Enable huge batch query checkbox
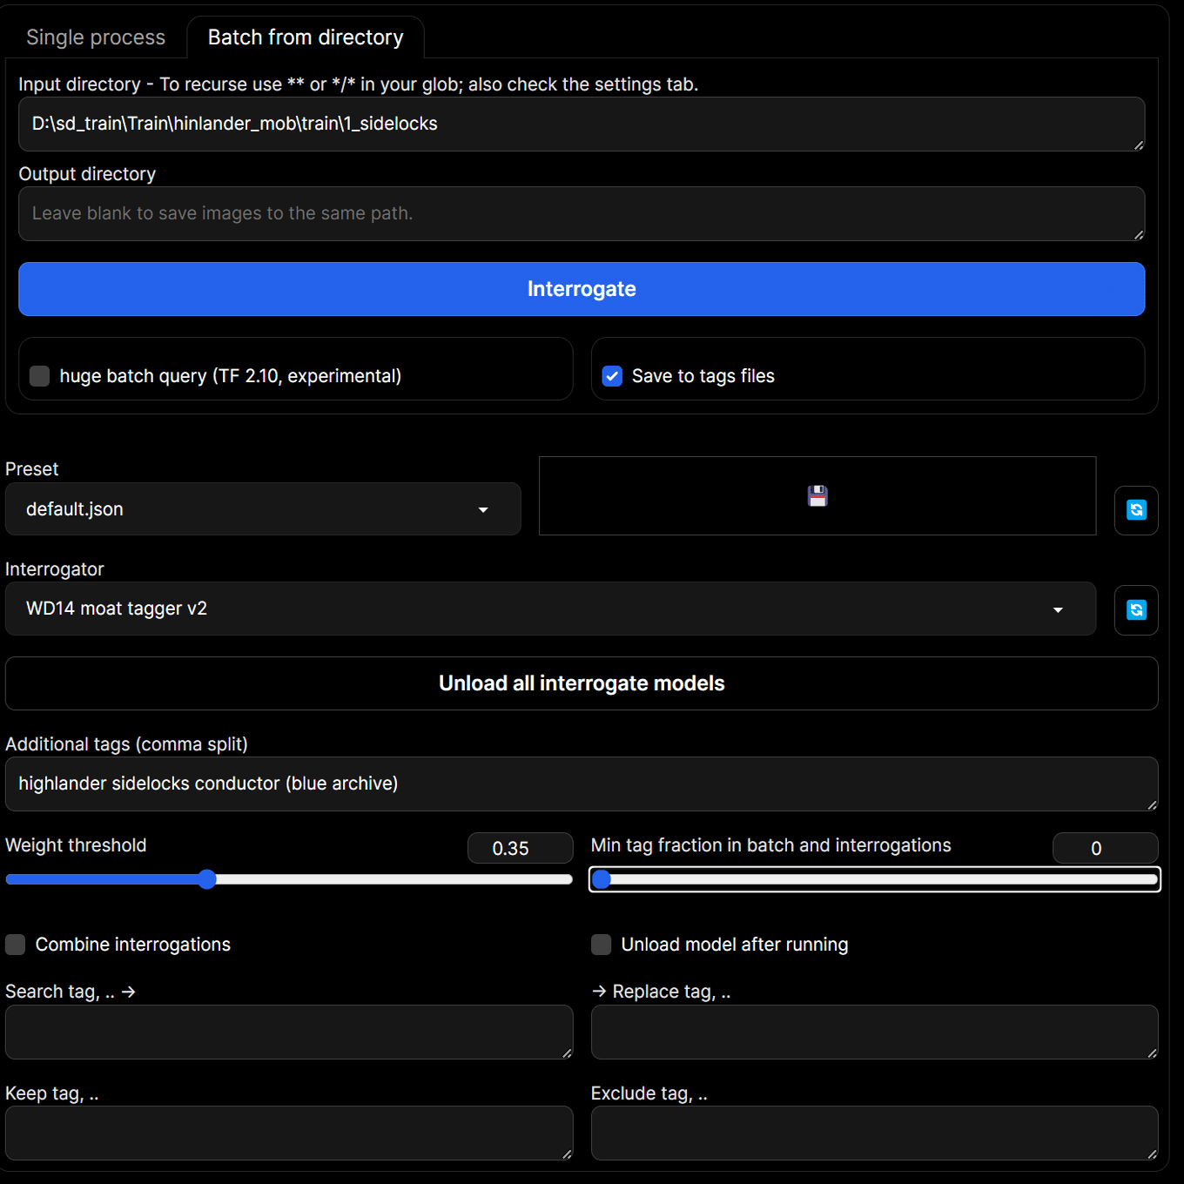The image size is (1184, 1184). tap(39, 376)
